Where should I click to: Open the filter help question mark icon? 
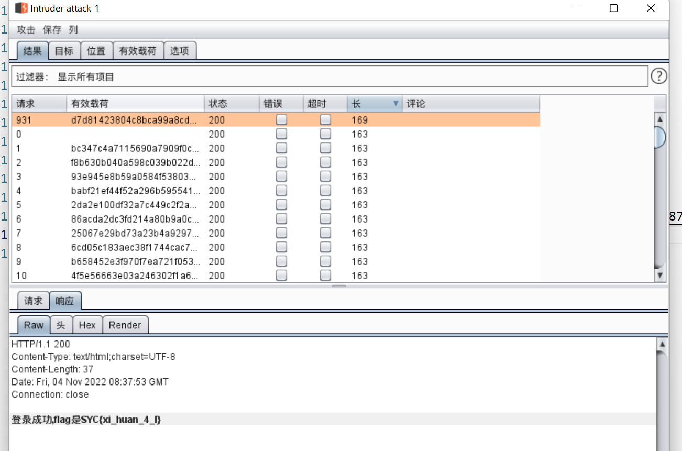(x=659, y=76)
